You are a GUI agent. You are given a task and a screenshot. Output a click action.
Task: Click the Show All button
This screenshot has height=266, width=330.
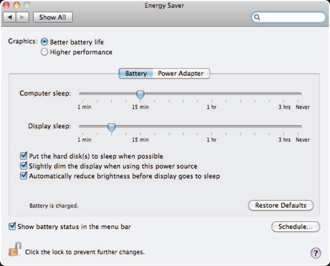(x=53, y=17)
